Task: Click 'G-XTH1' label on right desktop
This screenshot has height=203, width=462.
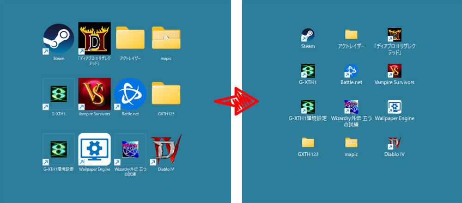Action: click(308, 82)
